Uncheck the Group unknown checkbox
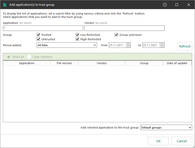 tap(116, 35)
